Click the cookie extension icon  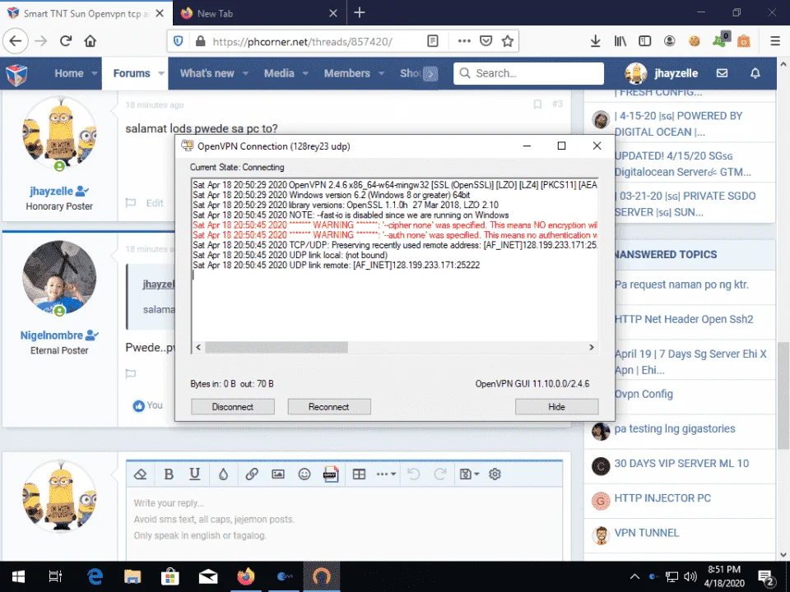point(695,41)
